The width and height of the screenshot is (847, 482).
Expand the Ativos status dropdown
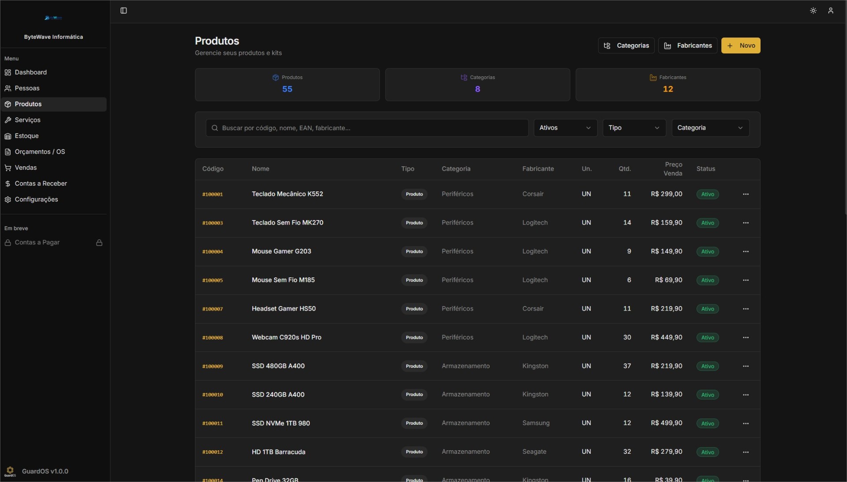(565, 128)
